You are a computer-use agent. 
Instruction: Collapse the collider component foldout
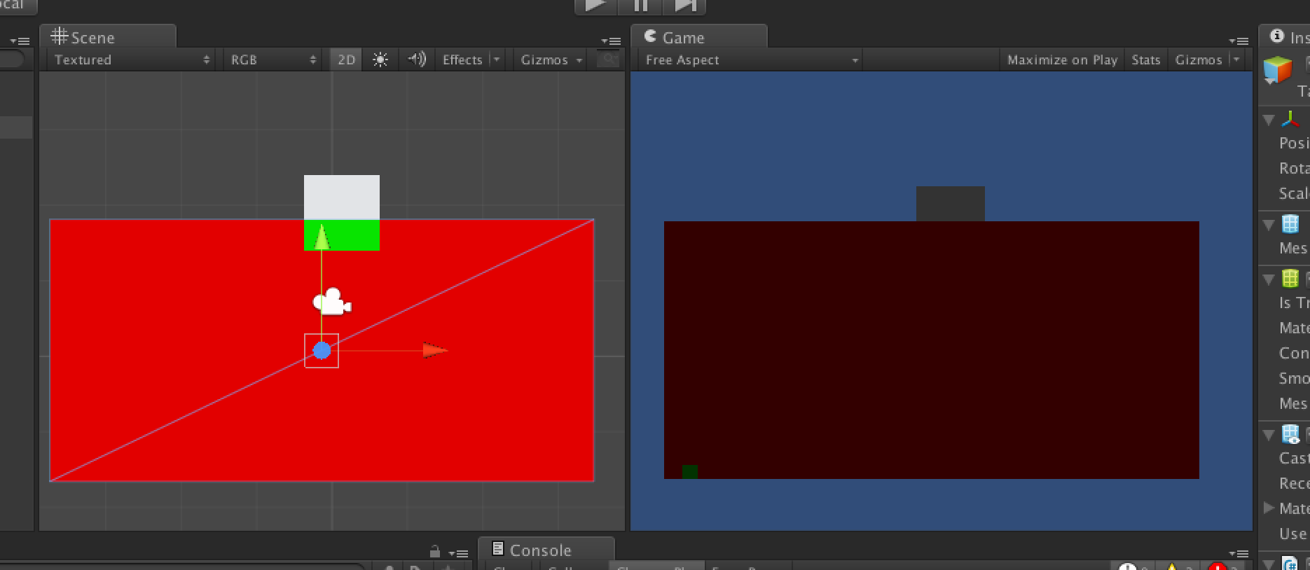(x=1268, y=279)
